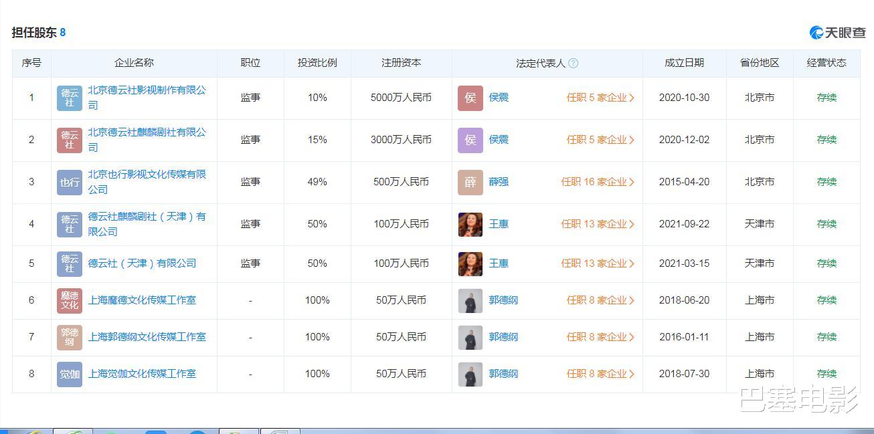Click 存续 status in 上海觉伽文化 row
Viewport: 874px width, 434px height.
tap(826, 374)
